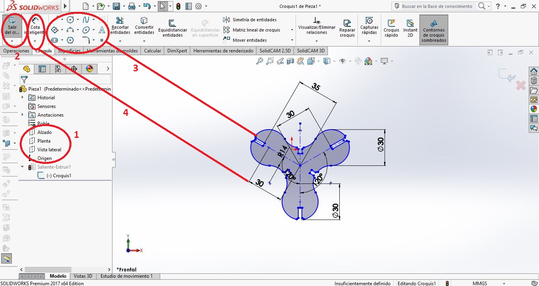Select the sketch point tool

(102, 40)
